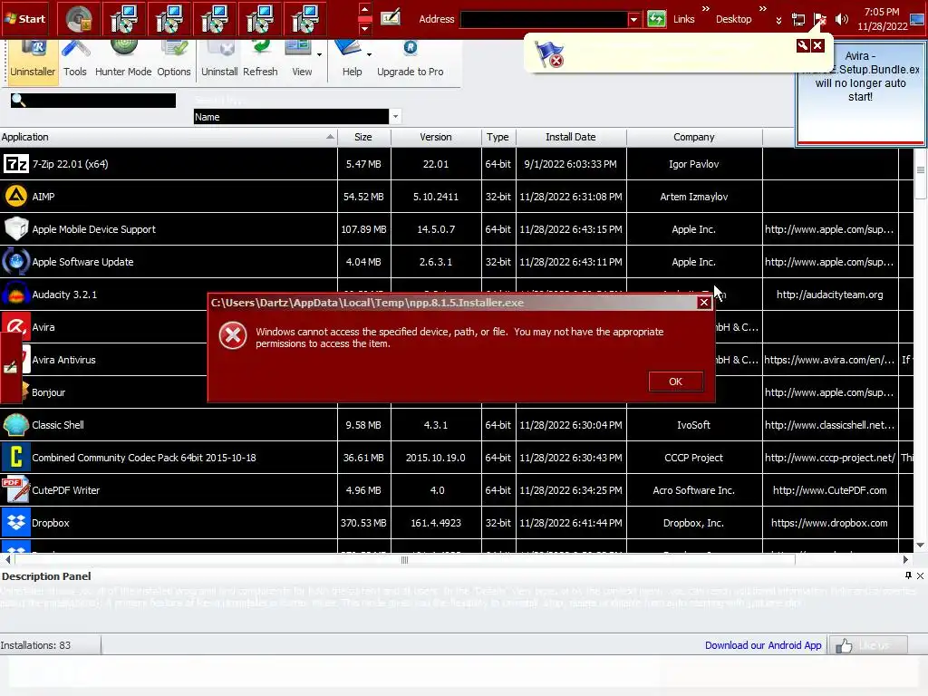This screenshot has height=696, width=928.
Task: Click the Like us thumbs-up button
Action: pos(867,645)
